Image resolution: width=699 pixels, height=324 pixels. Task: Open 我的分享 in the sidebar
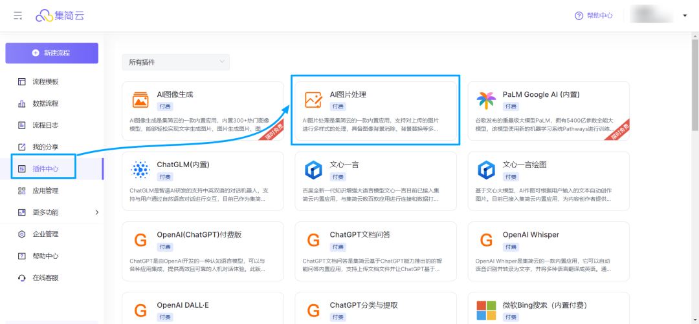(x=45, y=147)
